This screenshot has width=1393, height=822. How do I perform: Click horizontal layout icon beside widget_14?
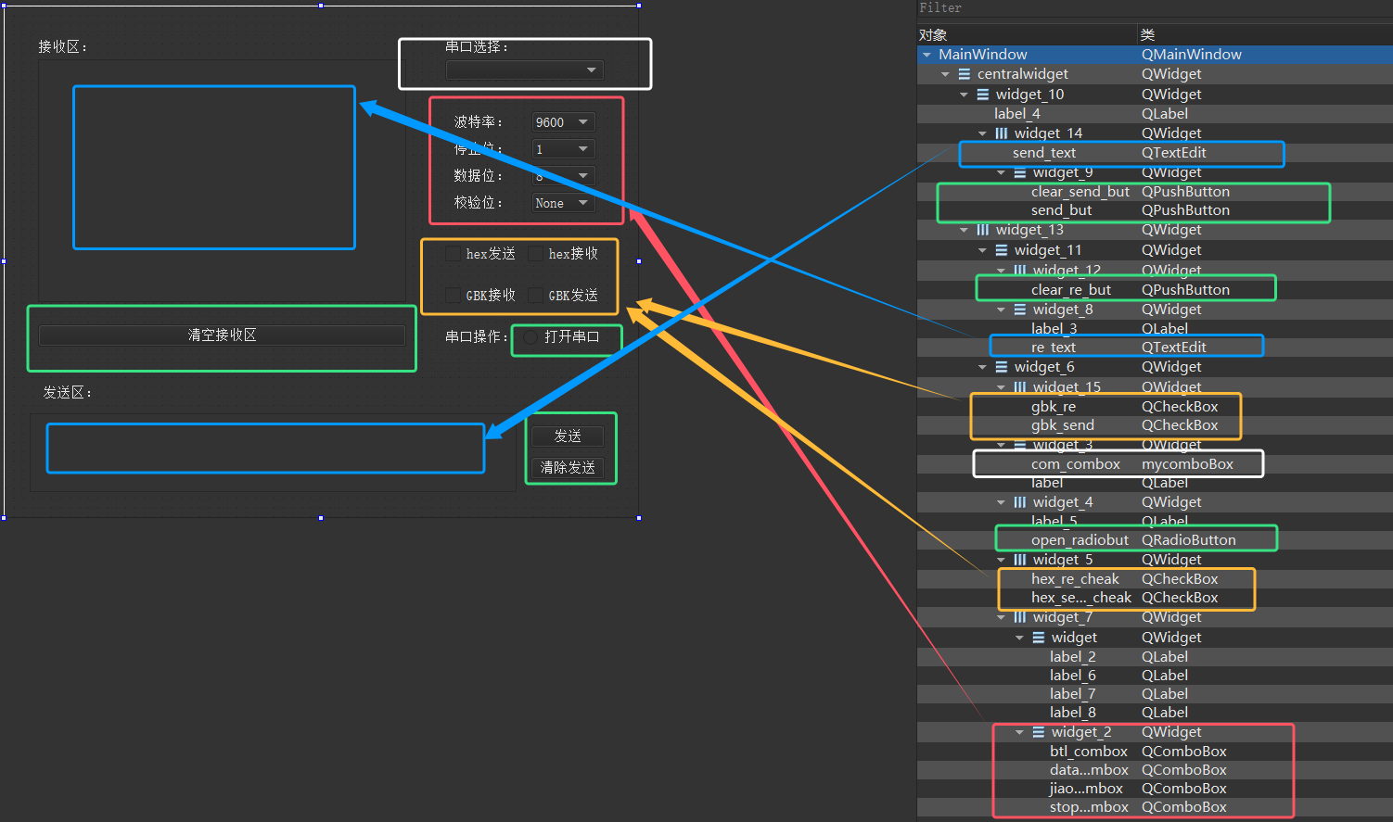point(1002,133)
